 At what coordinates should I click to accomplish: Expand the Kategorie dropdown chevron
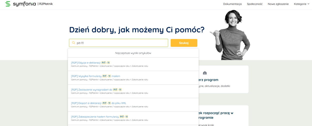[x=308, y=4]
